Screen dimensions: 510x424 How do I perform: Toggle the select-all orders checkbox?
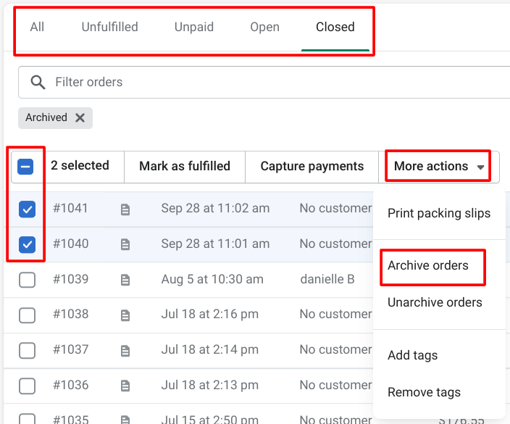click(x=25, y=167)
